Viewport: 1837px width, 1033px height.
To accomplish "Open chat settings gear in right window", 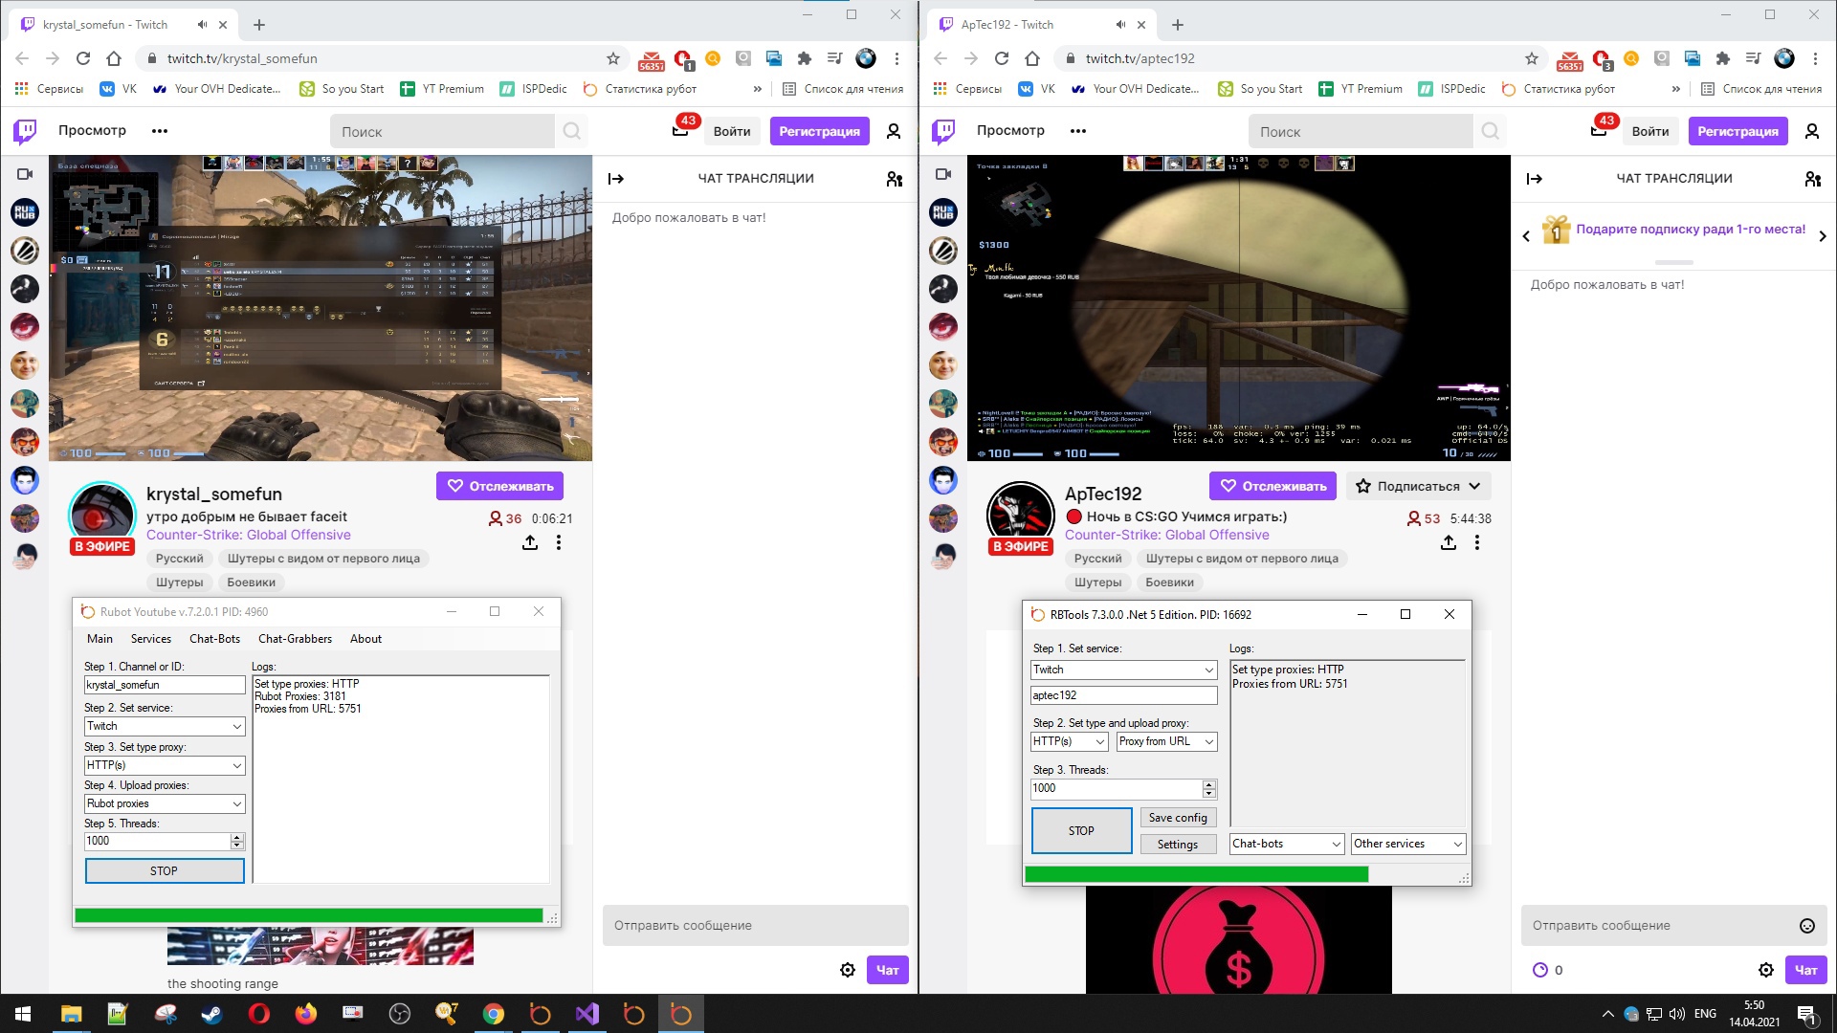I will (1766, 970).
